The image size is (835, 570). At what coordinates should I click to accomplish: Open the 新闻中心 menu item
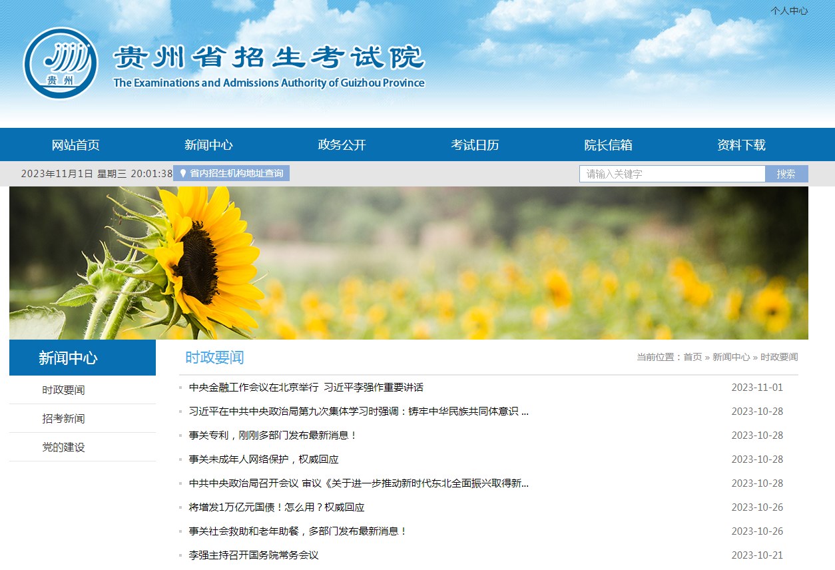click(x=208, y=144)
